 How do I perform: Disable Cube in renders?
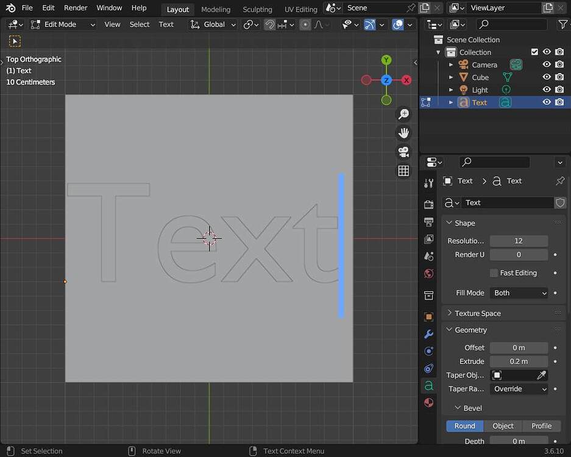559,77
